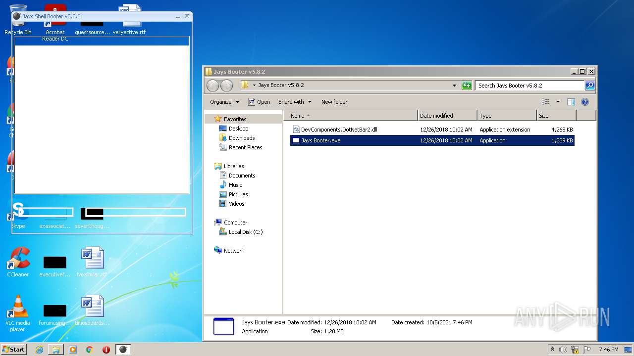Minimize the Jays Shell Booter window

(178, 16)
